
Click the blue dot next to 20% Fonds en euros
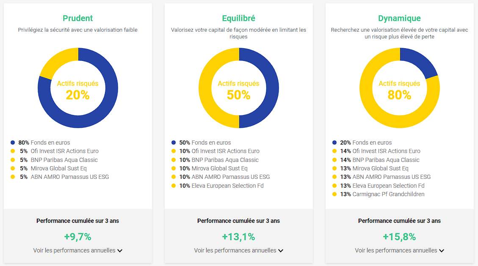tap(334, 143)
